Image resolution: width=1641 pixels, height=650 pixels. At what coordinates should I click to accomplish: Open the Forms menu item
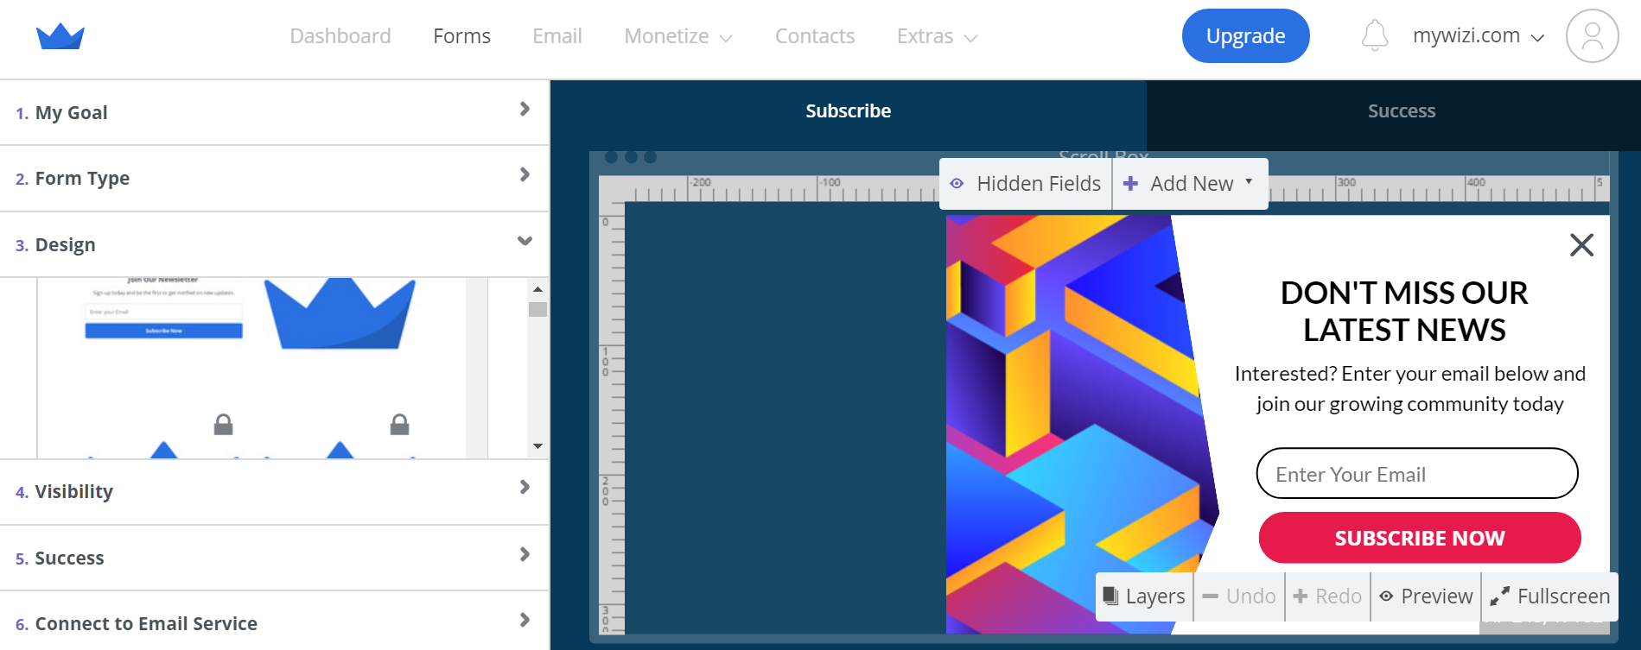pos(461,36)
